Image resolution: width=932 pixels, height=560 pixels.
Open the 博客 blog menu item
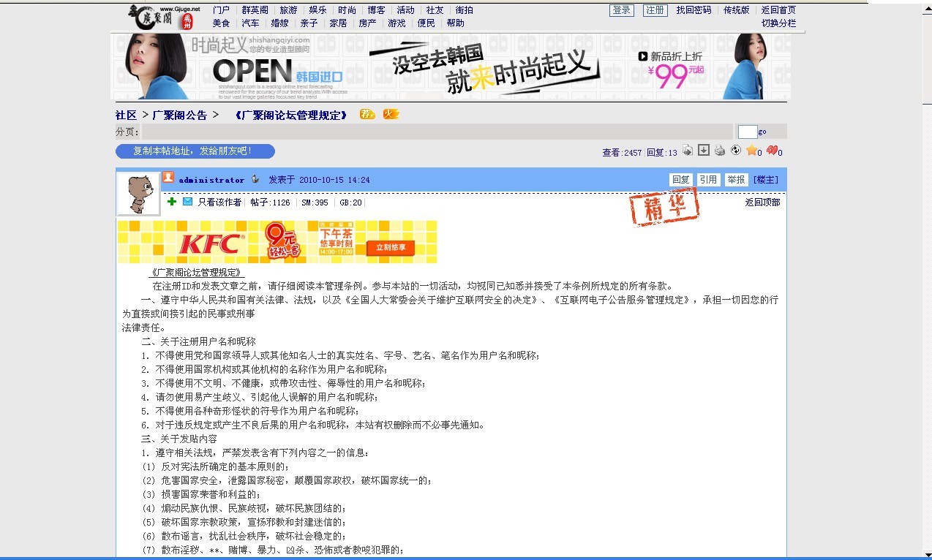(x=376, y=10)
